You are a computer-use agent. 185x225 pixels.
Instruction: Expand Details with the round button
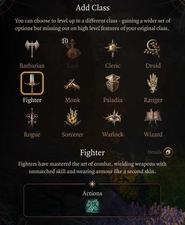[x=168, y=152]
